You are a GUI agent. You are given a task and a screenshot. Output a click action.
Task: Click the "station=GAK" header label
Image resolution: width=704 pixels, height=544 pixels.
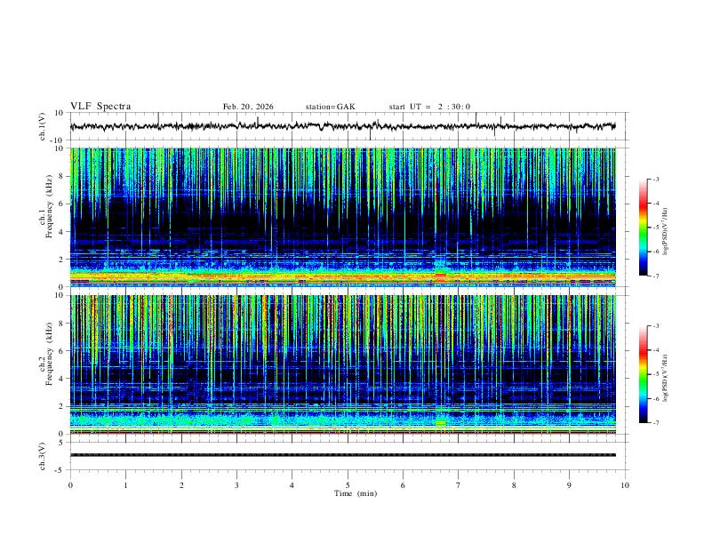tap(330, 107)
